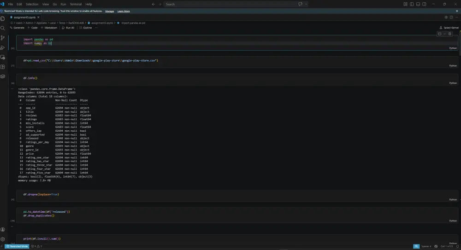
Task: Open the Search view in activity bar
Action: pyautogui.click(x=3, y=28)
